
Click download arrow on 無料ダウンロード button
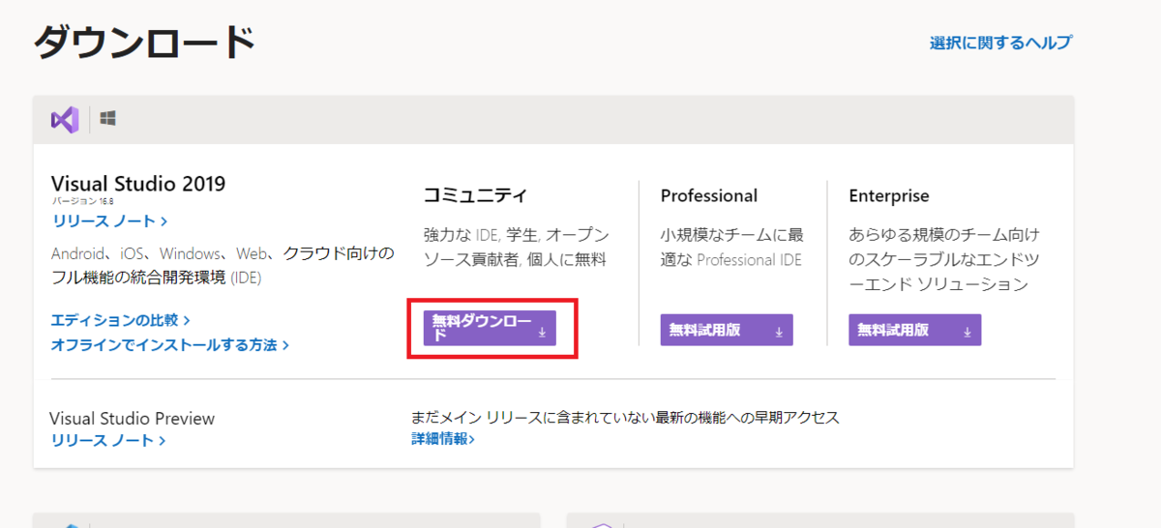click(x=542, y=331)
